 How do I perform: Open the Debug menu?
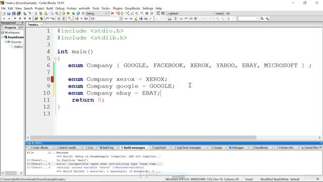[60, 8]
